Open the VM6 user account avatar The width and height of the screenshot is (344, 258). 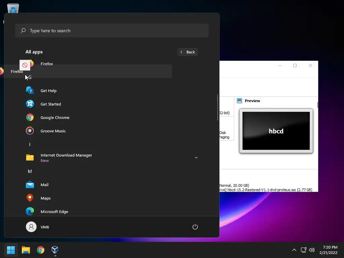pyautogui.click(x=31, y=227)
